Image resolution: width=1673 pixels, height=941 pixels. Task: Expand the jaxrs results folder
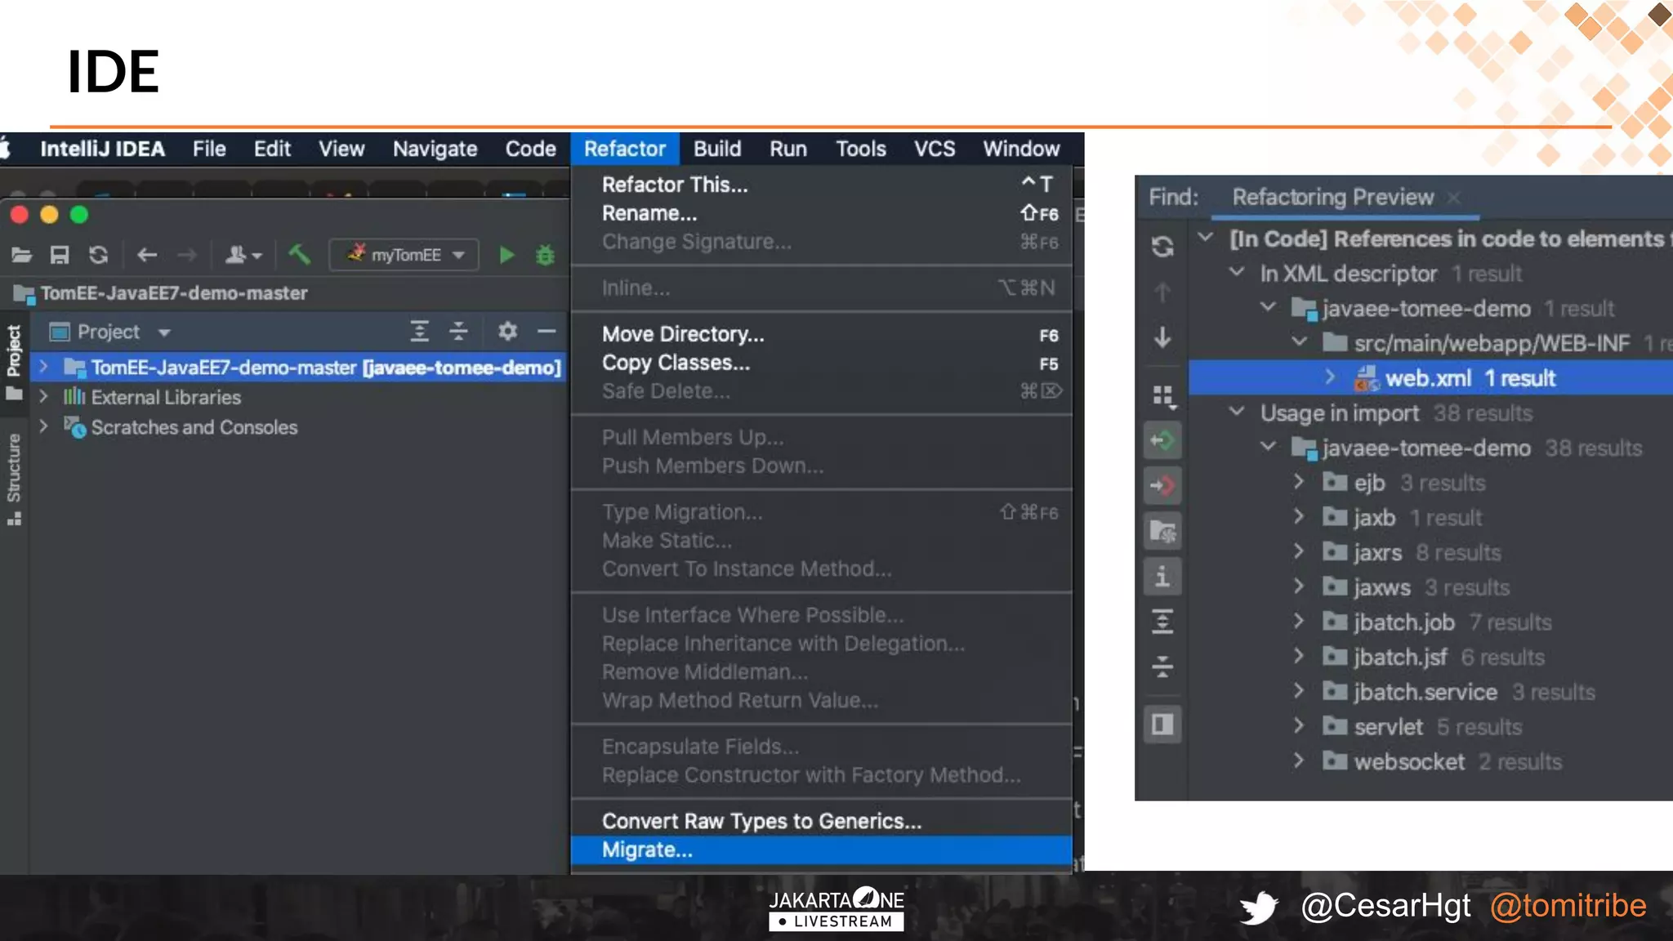pyautogui.click(x=1299, y=552)
